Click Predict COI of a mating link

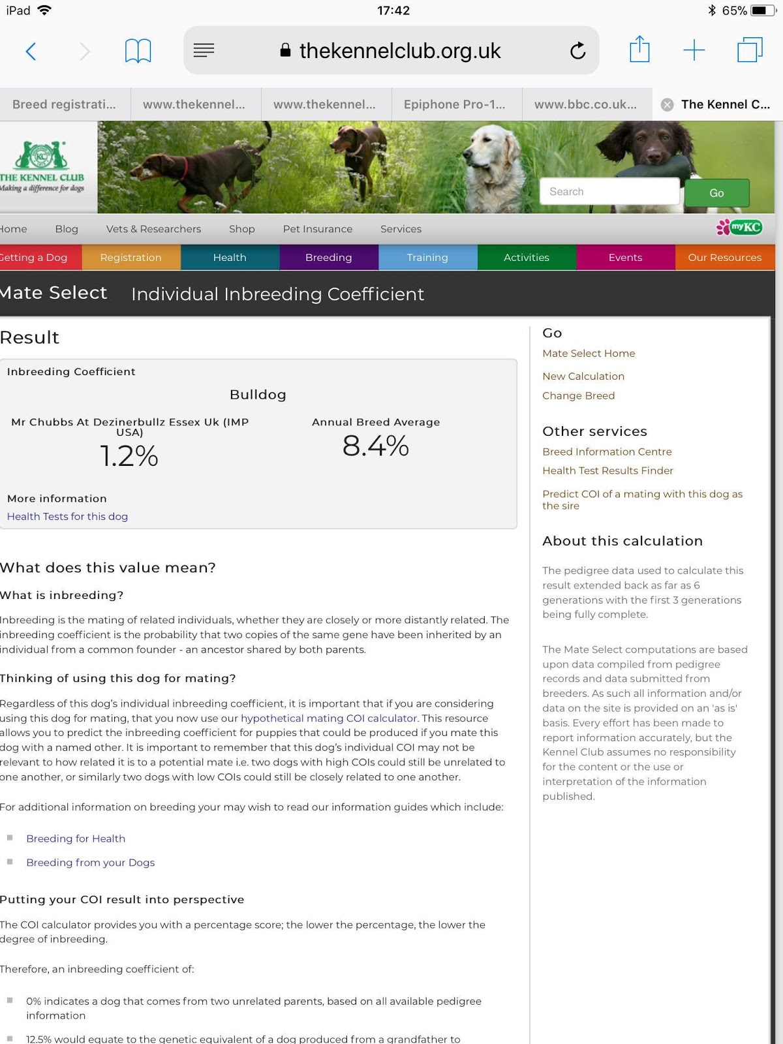643,500
